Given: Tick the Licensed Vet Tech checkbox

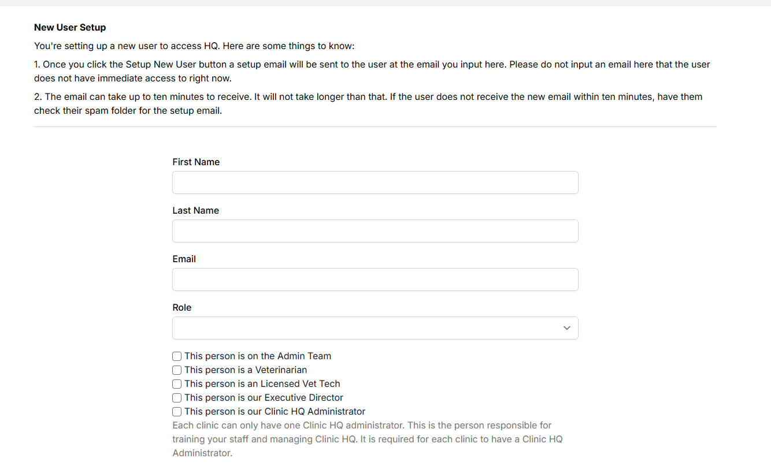Looking at the screenshot, I should (177, 384).
